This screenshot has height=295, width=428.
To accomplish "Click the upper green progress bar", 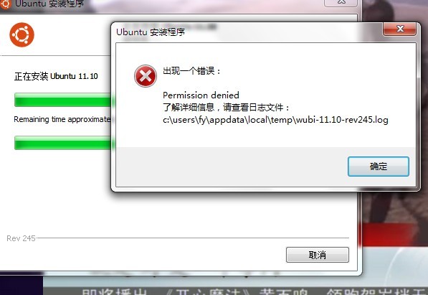I will pos(63,100).
